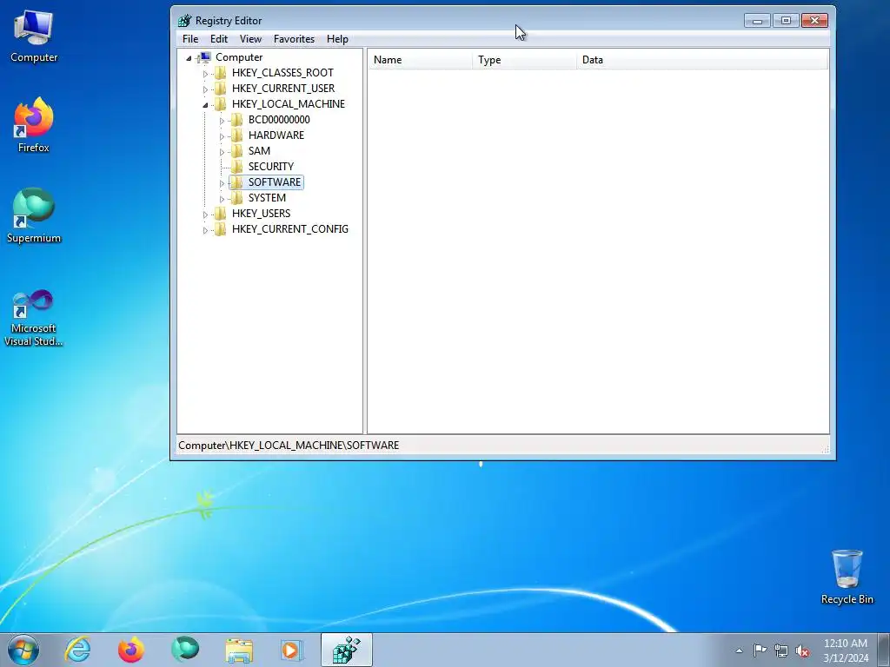The image size is (890, 667).
Task: Click Registry Editor taskbar button
Action: [x=346, y=650]
